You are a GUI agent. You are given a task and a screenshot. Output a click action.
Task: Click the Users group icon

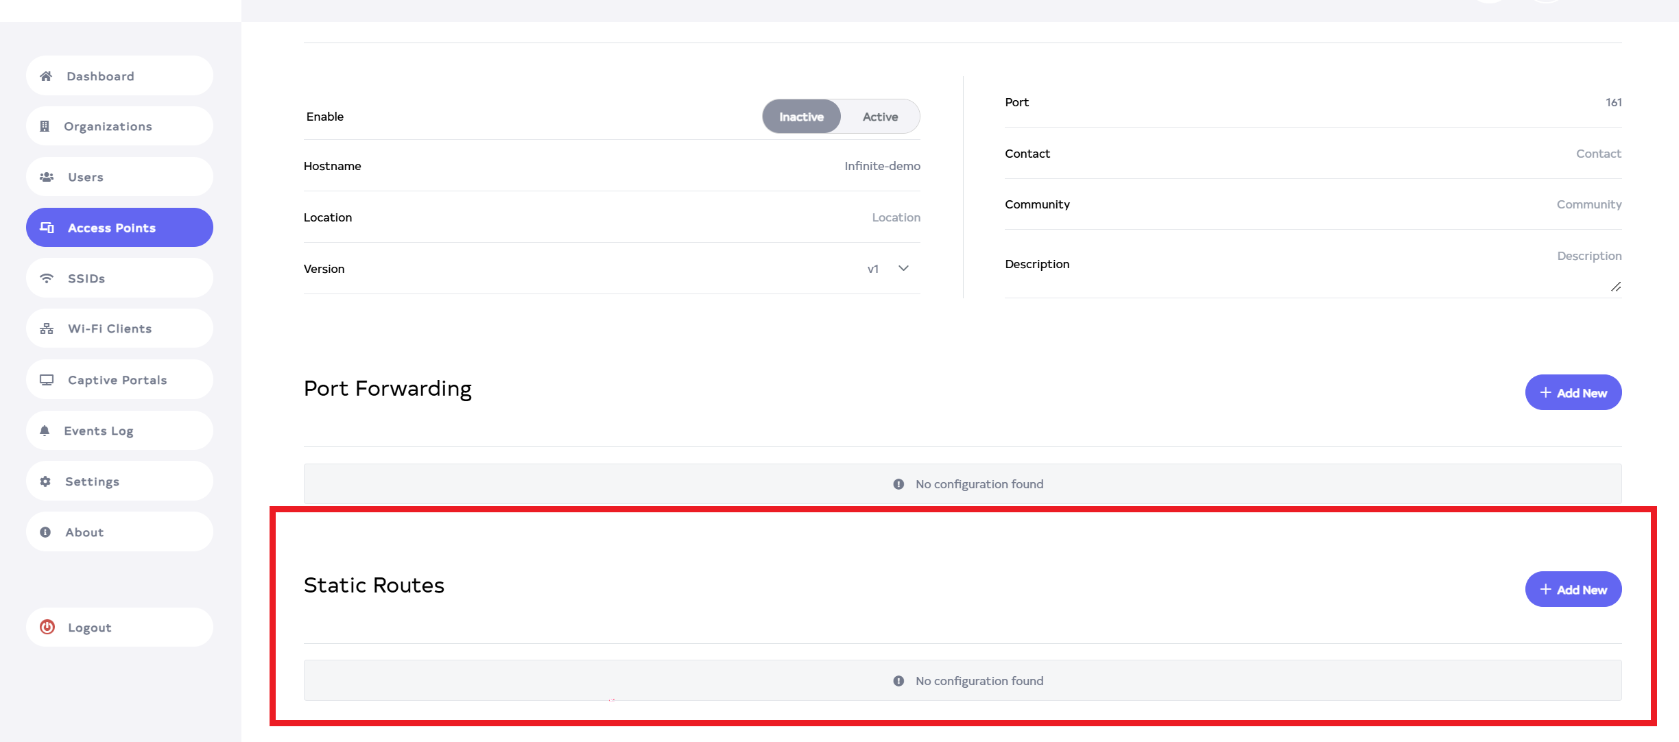coord(47,177)
